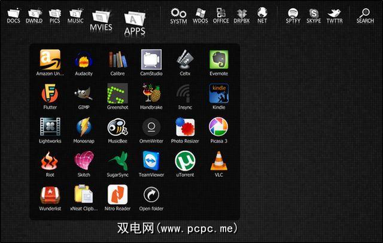
Task: Click the SEARCH magnifier icon
Action: pyautogui.click(x=365, y=16)
